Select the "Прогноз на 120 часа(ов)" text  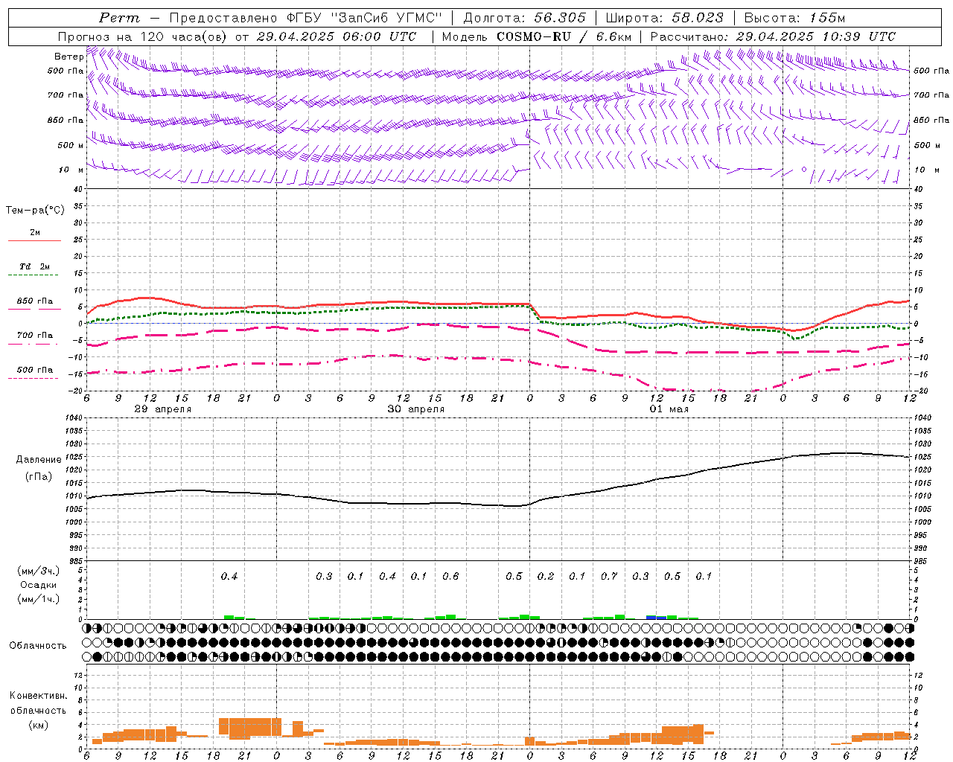point(143,36)
